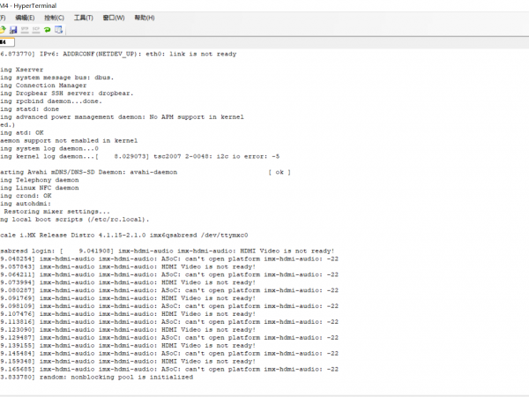Image resolution: width=529 pixels, height=397 pixels.
Task: Open the 工具(T) menu
Action: tap(84, 17)
